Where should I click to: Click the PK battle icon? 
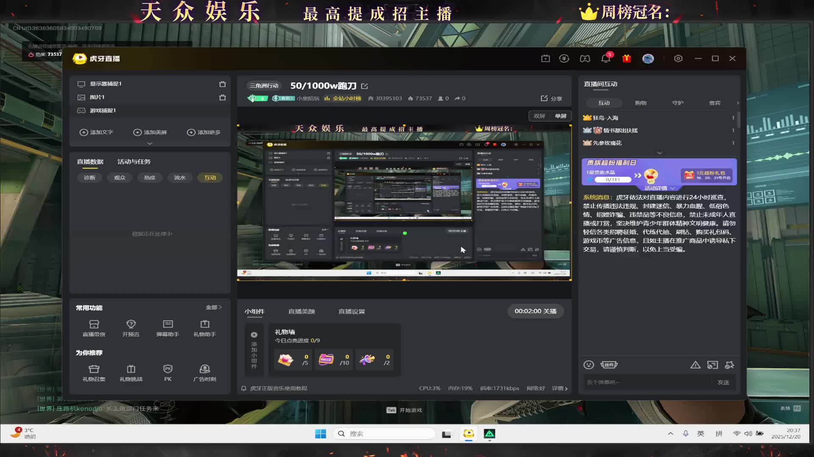coord(168,369)
